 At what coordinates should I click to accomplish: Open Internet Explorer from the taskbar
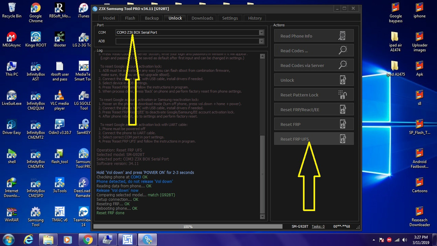click(x=29, y=240)
